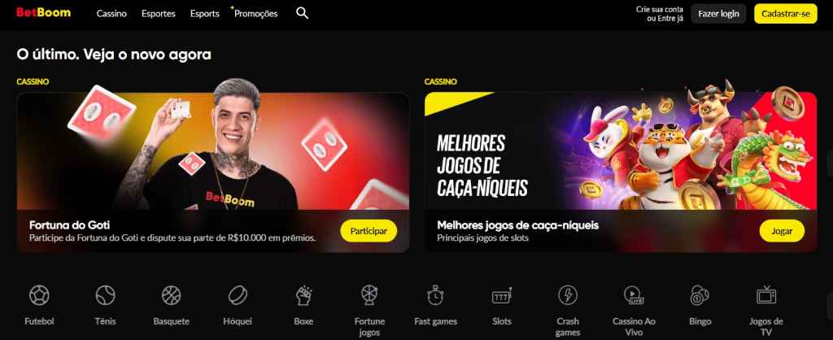Click the Fazer login button
The width and height of the screenshot is (833, 340).
point(718,14)
